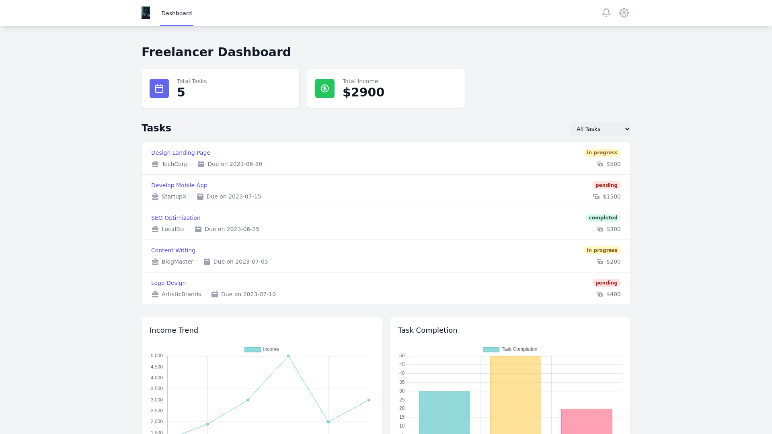
Task: Click the profile avatar logo
Action: 146,13
